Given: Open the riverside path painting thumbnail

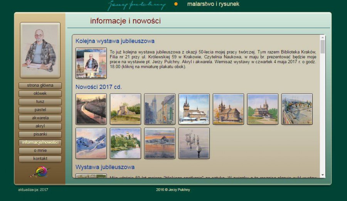Looking at the screenshot, I should point(91,109).
